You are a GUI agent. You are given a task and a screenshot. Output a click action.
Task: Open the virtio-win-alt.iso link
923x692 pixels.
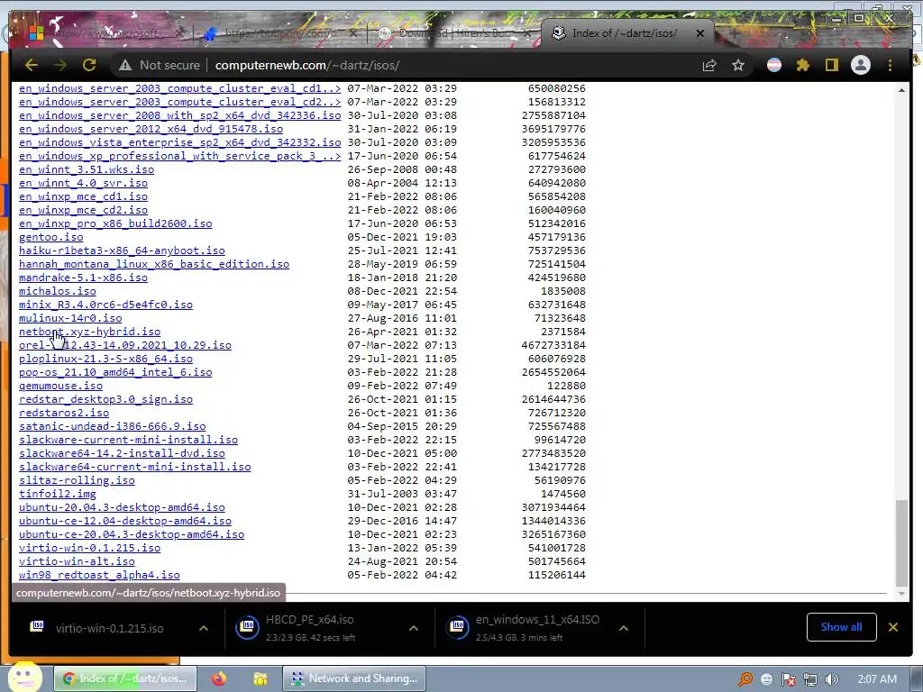pos(77,562)
